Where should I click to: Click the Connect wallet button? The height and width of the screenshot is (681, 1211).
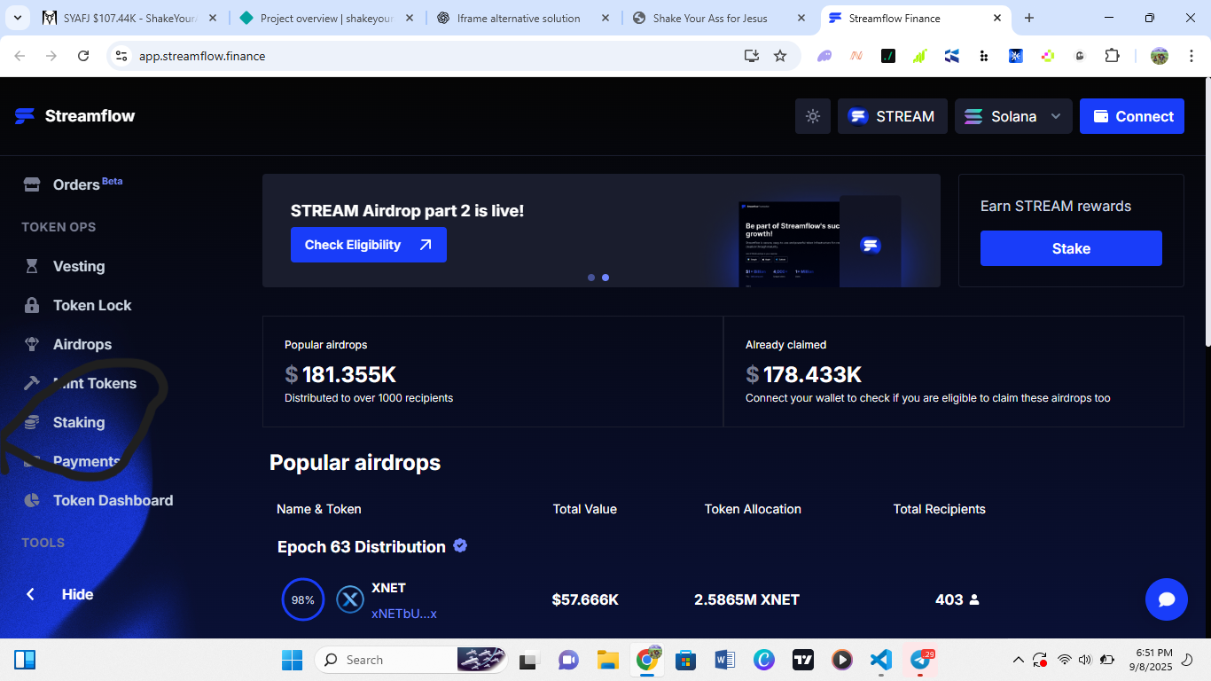click(x=1131, y=116)
